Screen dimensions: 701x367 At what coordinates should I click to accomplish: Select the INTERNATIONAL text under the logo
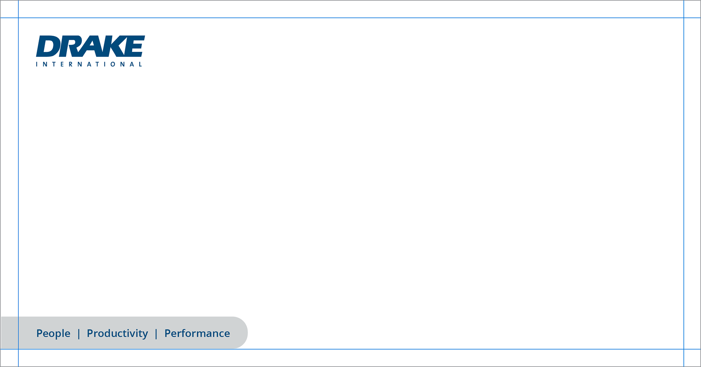coord(89,64)
